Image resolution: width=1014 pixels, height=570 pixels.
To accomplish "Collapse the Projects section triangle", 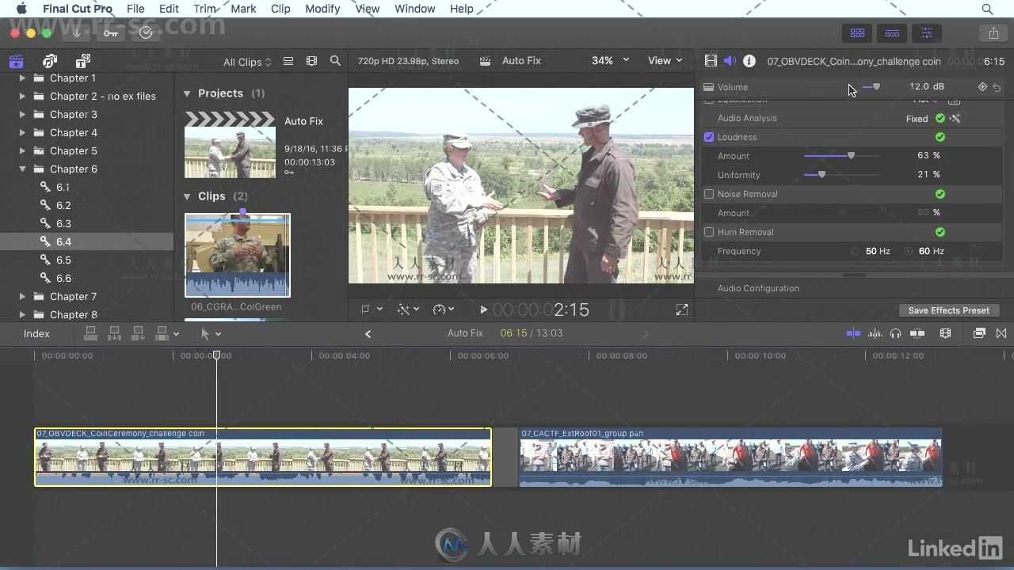I will point(187,93).
